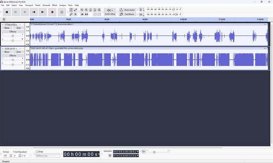Click the Zoom In magnifier icon
273x163 pixels.
pos(82,10)
